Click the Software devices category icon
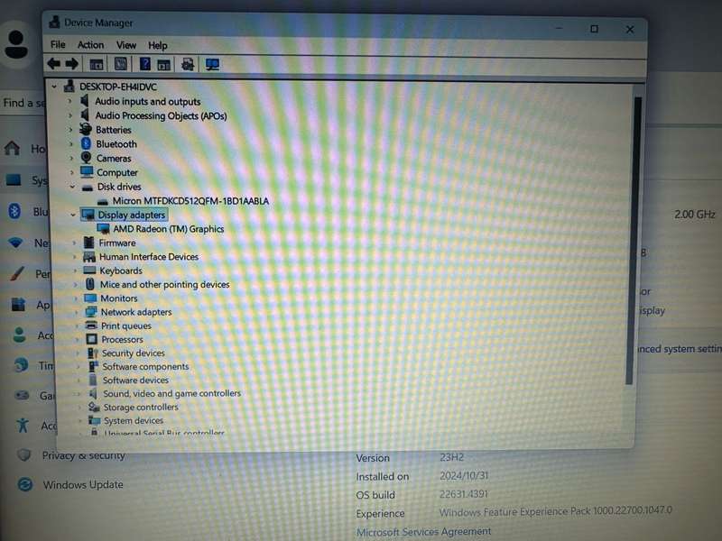 93,380
